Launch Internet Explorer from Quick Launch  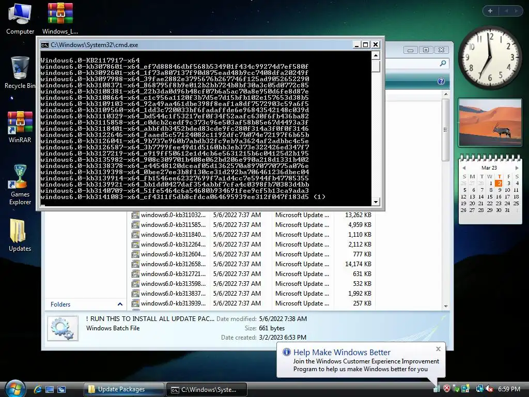click(37, 389)
